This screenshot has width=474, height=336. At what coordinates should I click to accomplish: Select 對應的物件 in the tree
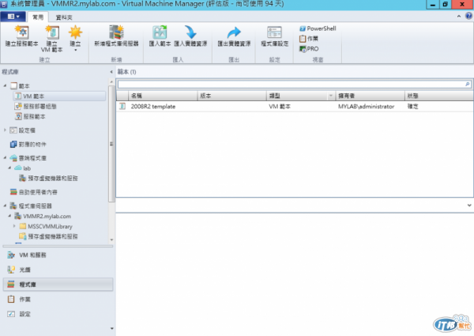28,144
